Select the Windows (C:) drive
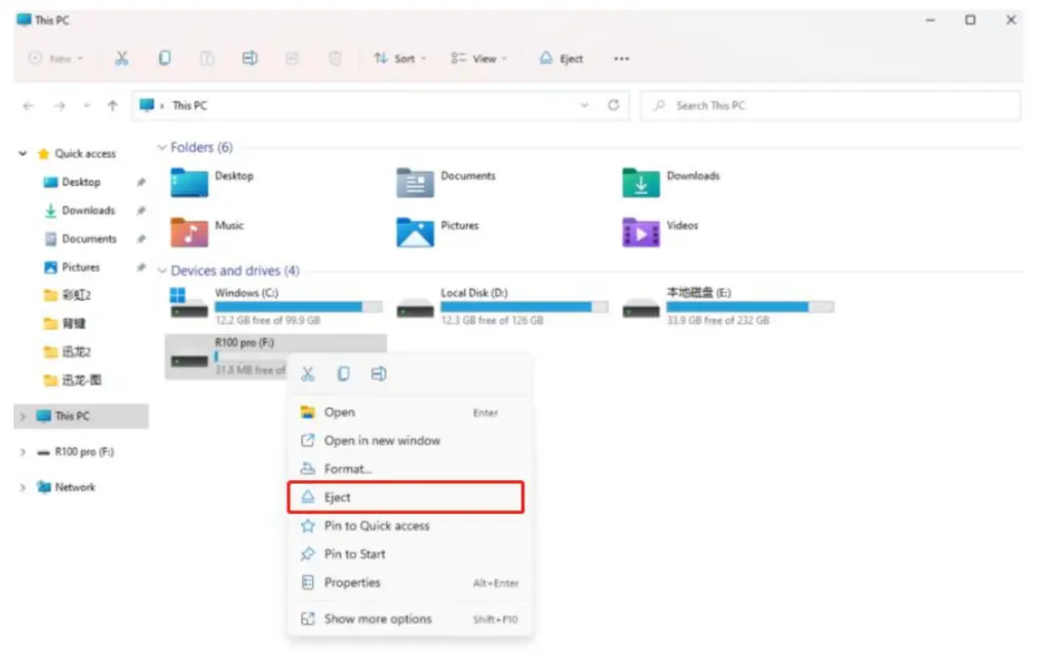The image size is (1041, 666). tap(275, 307)
